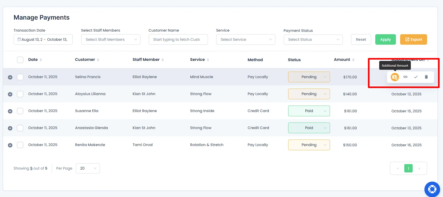Expand details for Anastasia Glenda row plus icon

point(10,128)
